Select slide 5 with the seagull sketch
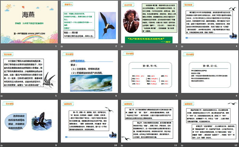This screenshot has height=147, width=239. pyautogui.click(x=29, y=72)
